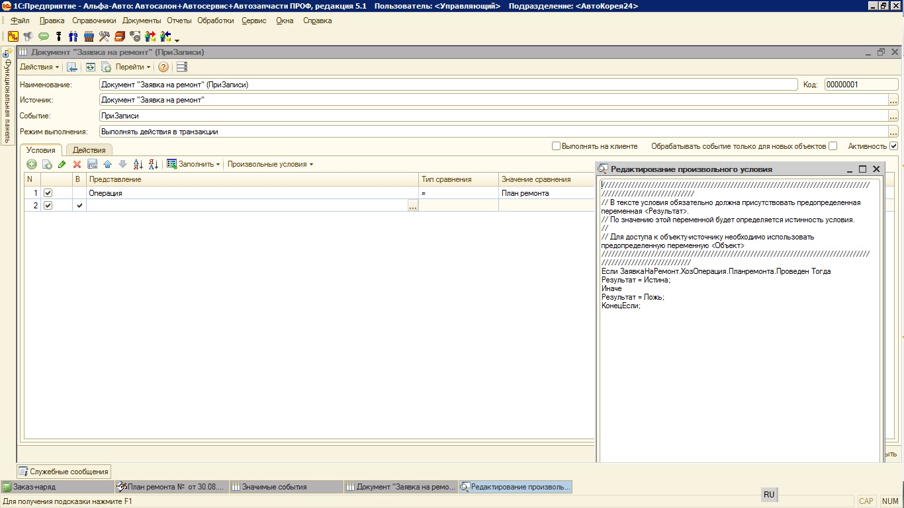Click inside the arbitrary condition code editor
This screenshot has width=904, height=508.
pos(741,320)
